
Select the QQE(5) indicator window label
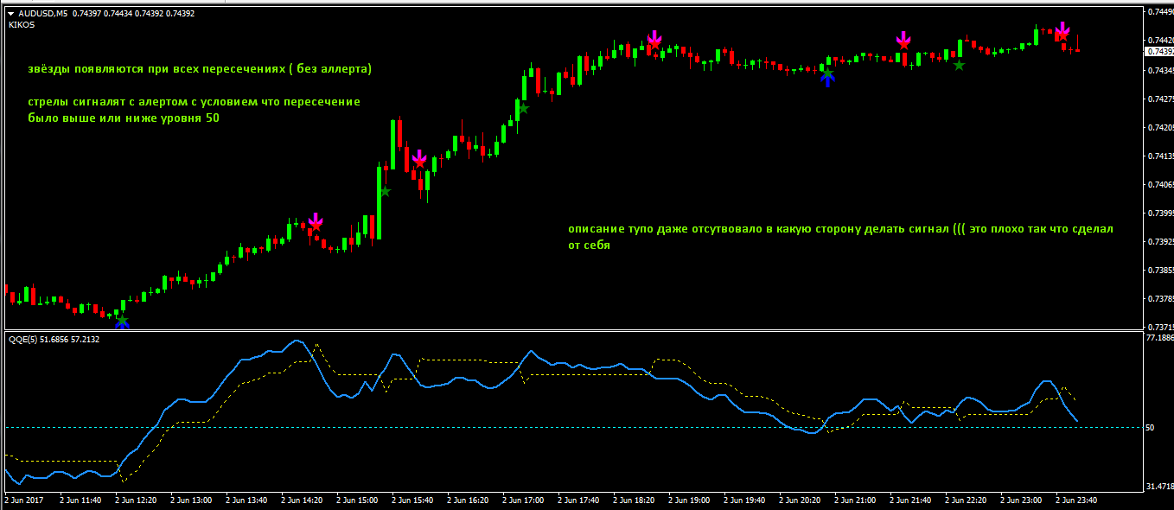[29, 340]
